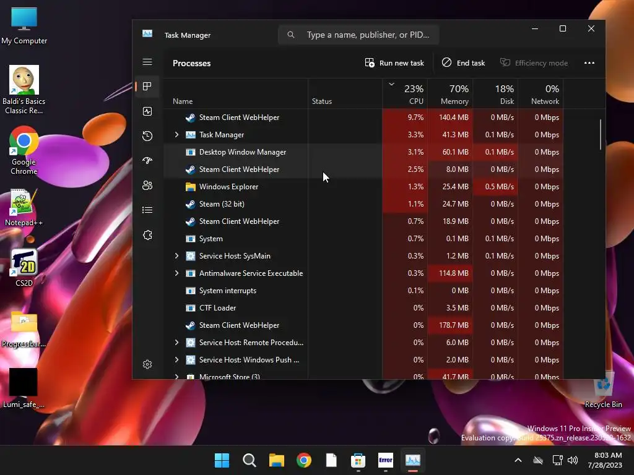Select the Processes page icon in sidebar
The width and height of the screenshot is (634, 475).
pyautogui.click(x=147, y=86)
